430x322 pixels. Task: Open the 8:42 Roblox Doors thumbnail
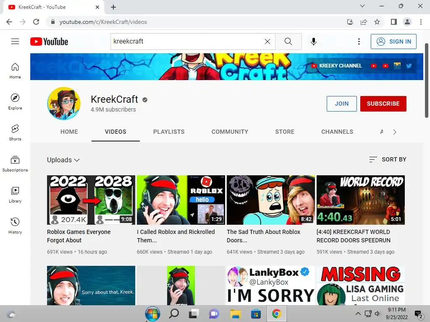pyautogui.click(x=271, y=200)
